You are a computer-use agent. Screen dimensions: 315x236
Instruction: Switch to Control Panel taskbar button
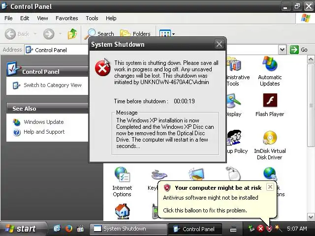(x=195, y=229)
